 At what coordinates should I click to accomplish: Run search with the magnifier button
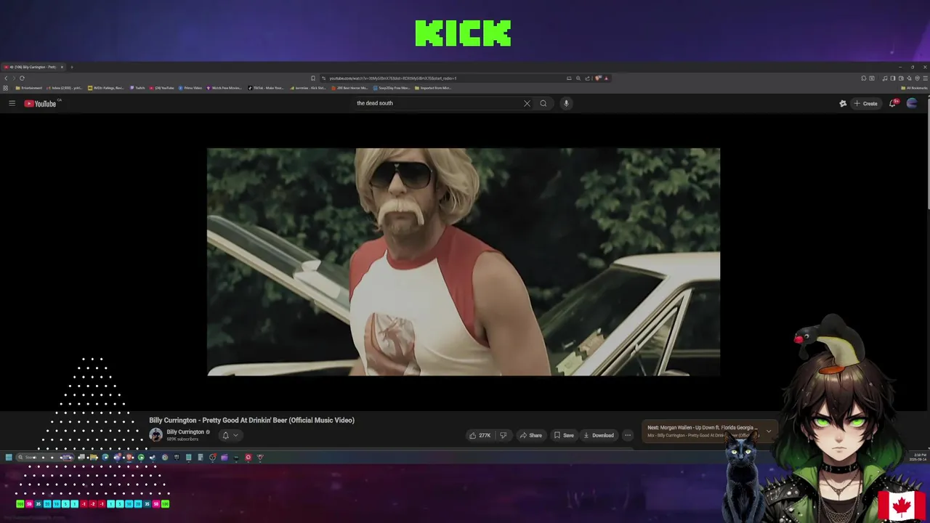tap(543, 103)
